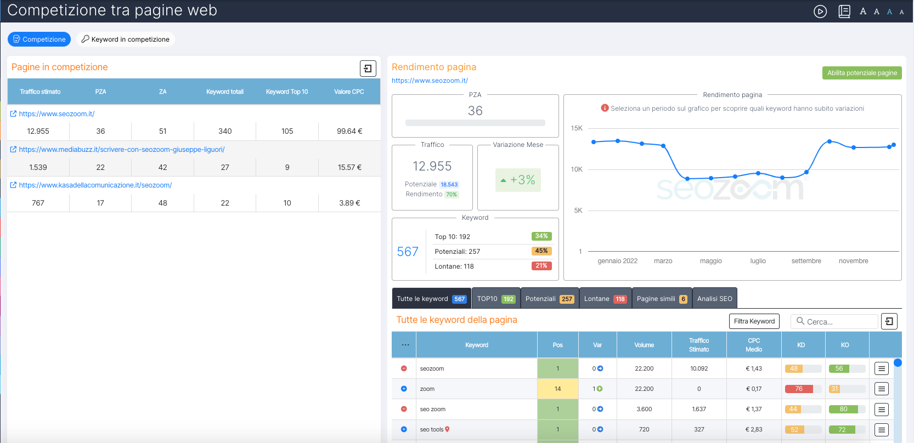This screenshot has width=914, height=443.
Task: Open the Filtra Keyword filter options
Action: point(754,321)
